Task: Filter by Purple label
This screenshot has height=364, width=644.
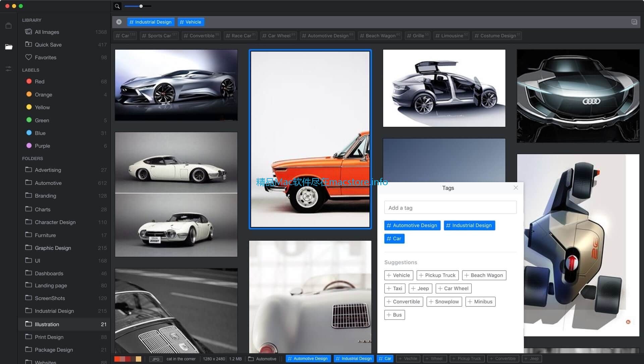Action: tap(64, 146)
